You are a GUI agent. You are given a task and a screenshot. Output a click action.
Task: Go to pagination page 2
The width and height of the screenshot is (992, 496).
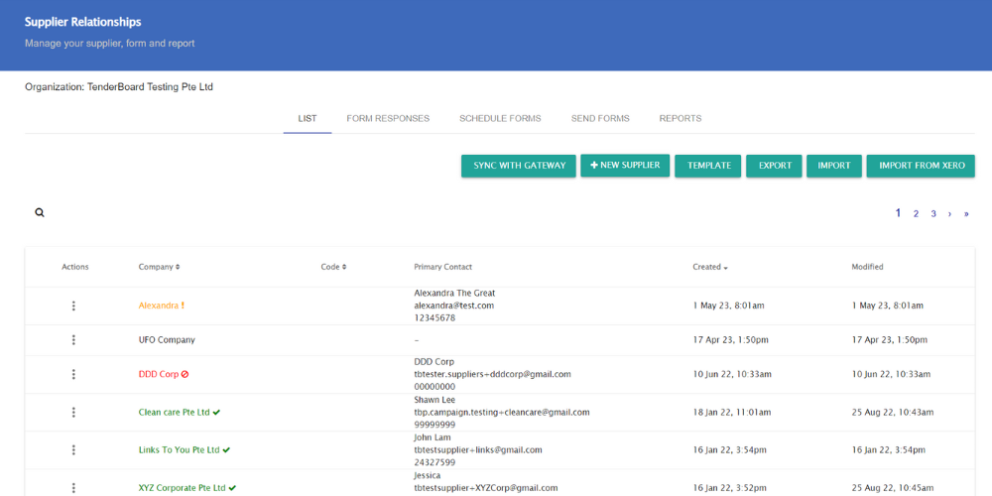[x=916, y=214]
